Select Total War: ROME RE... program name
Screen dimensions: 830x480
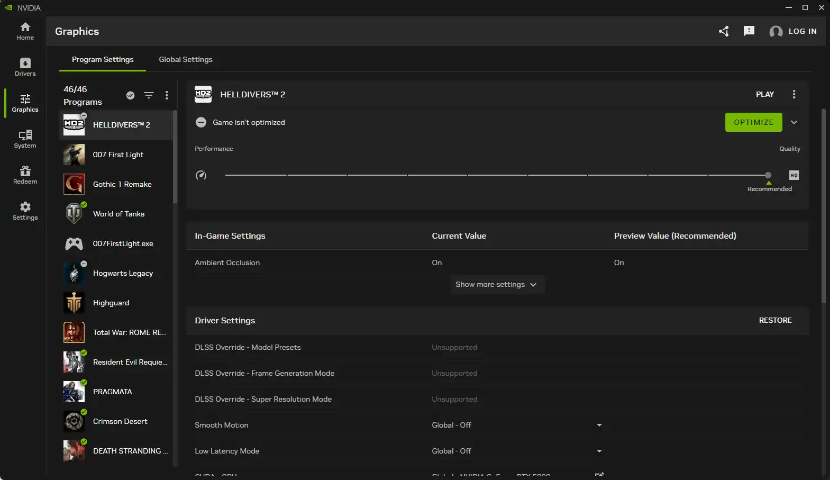tap(130, 332)
